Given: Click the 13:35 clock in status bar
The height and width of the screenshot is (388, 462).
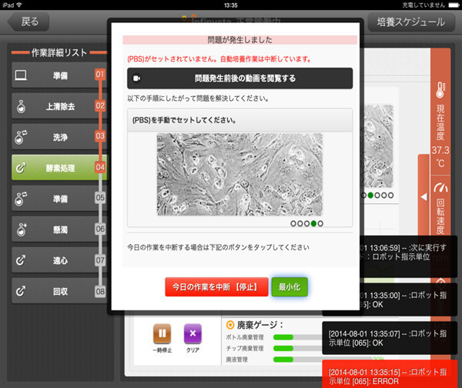Looking at the screenshot, I should [231, 5].
